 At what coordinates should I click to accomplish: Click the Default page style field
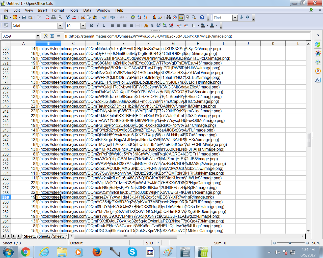click(99, 243)
